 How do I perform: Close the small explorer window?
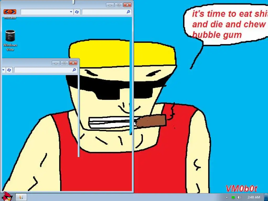pyautogui.click(x=73, y=63)
